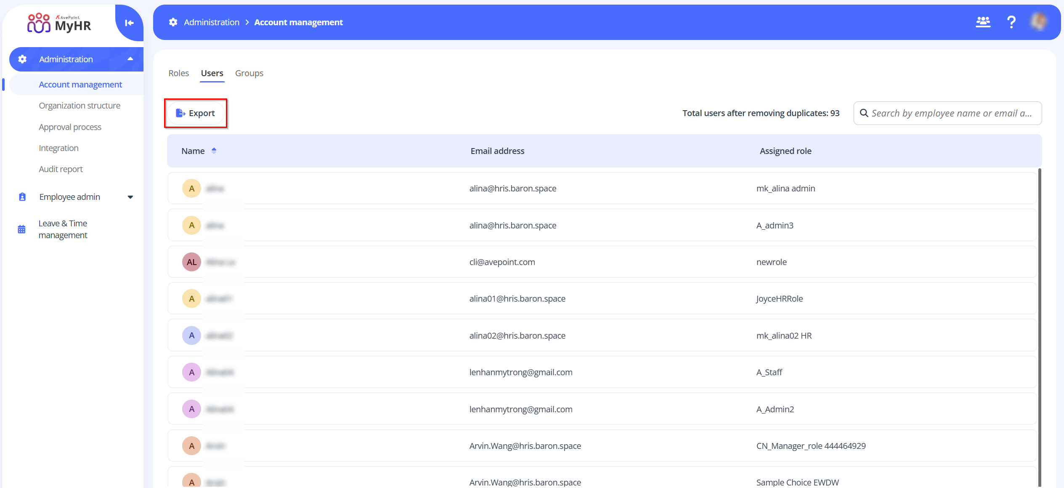Image resolution: width=1064 pixels, height=488 pixels.
Task: Click the Leave & Time management calendar icon
Action: click(x=22, y=229)
